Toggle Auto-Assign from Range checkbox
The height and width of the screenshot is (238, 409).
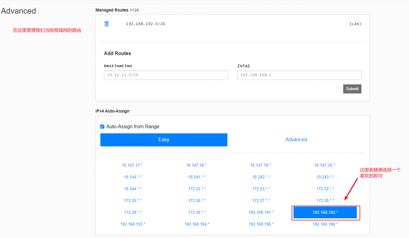(102, 127)
